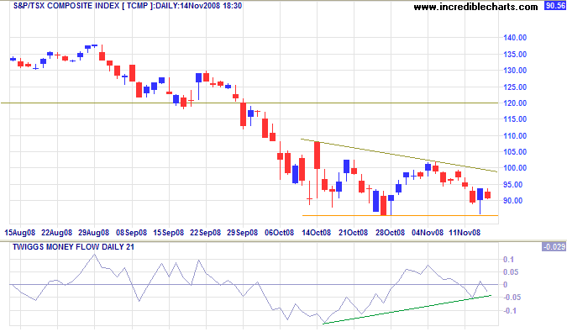The image size is (567, 332).
Task: Select the descending olive trendline
Action: pyautogui.click(x=399, y=155)
